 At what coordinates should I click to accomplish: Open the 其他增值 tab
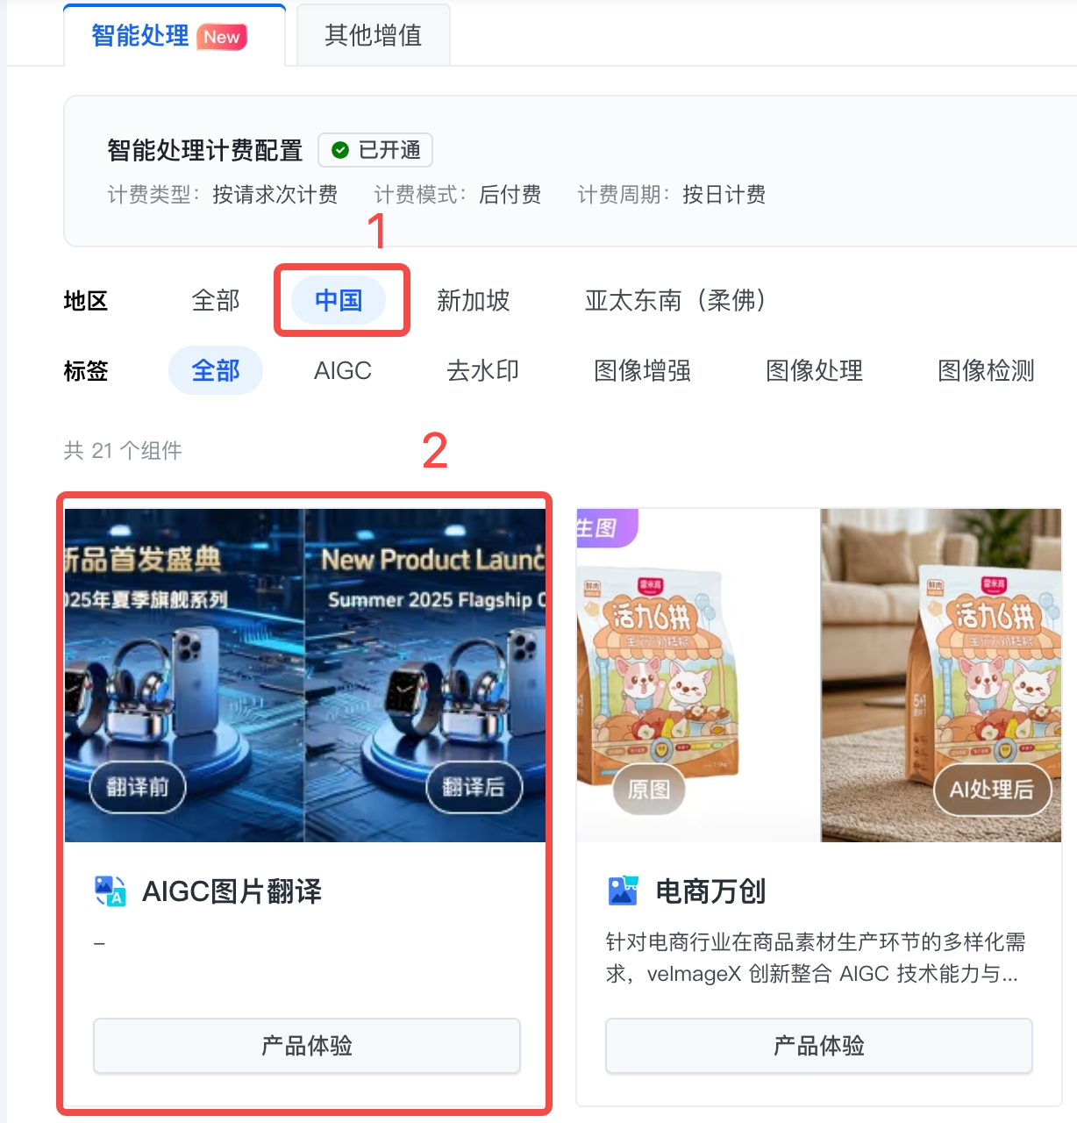(x=374, y=35)
